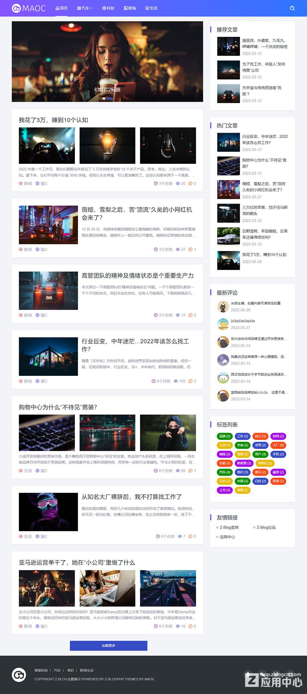Screen dimensions: 307x694
Task: Click 职场 category icon under 行业巨变 post
Action: click(x=21, y=381)
